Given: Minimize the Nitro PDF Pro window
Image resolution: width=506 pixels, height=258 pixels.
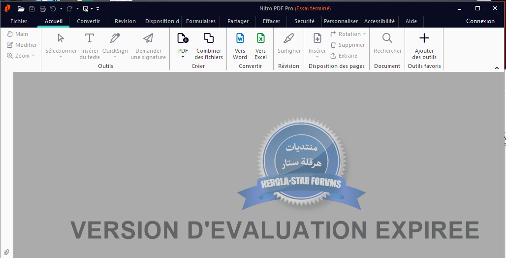Looking at the screenshot, I should (x=460, y=9).
